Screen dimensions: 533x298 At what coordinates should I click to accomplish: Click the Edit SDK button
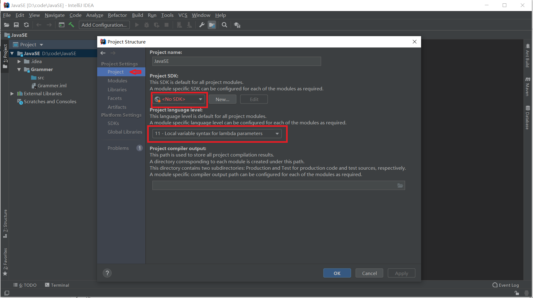(254, 99)
